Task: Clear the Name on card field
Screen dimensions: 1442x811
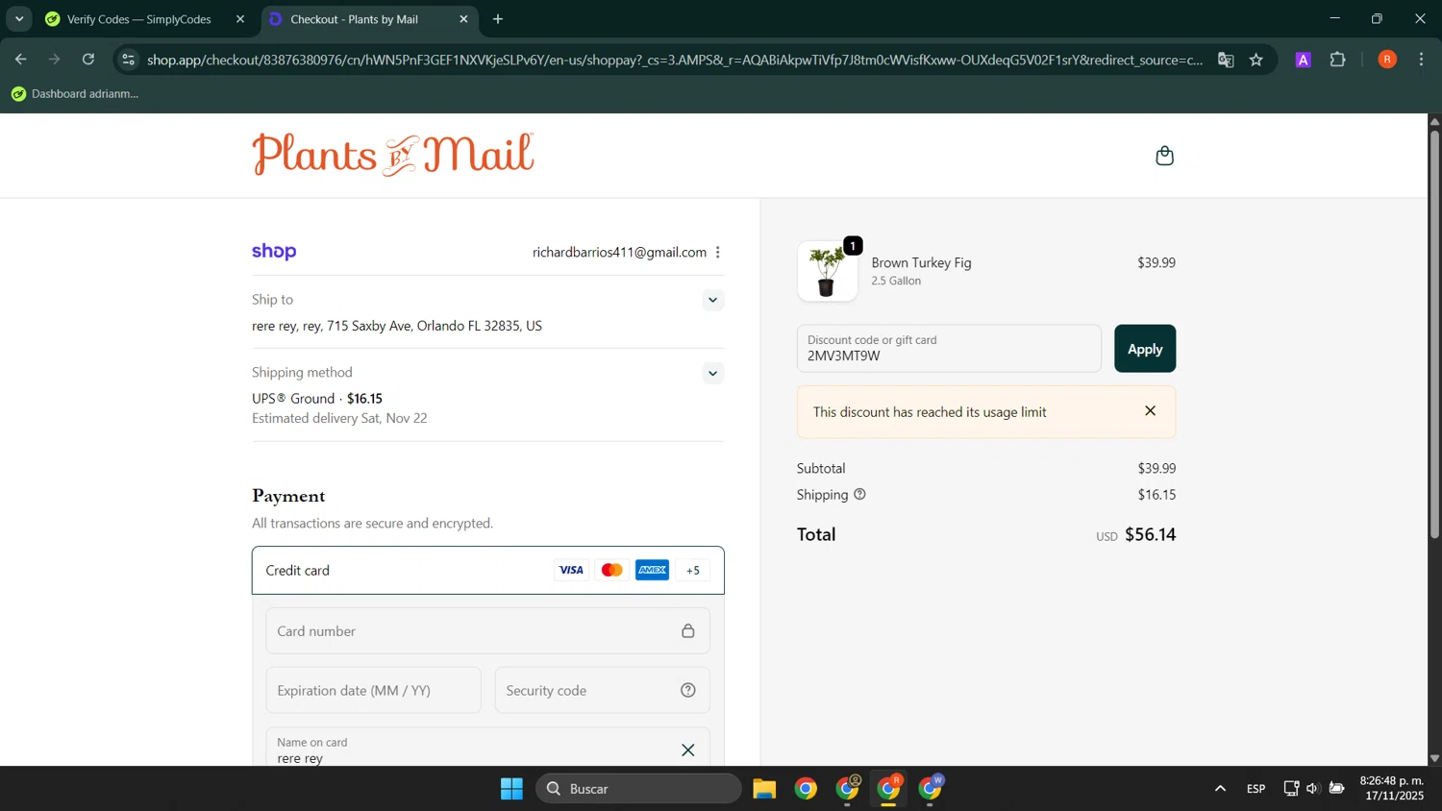Action: [688, 750]
